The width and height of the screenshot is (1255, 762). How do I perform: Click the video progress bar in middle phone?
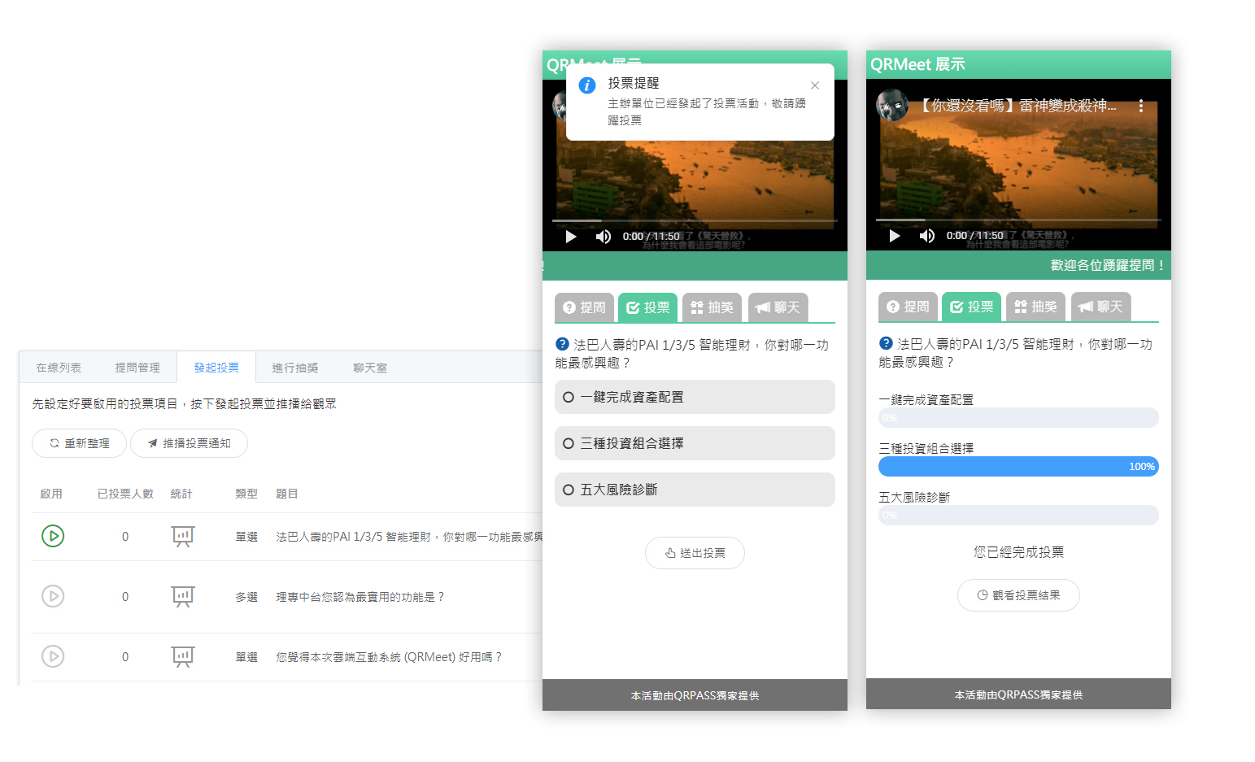[695, 220]
